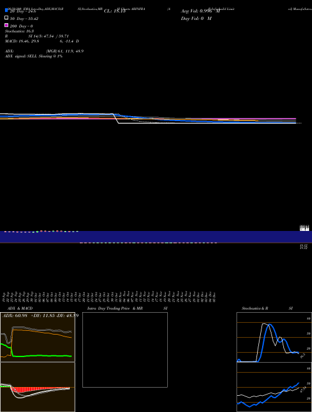Open the lower RSI oscillator chart

274,387
